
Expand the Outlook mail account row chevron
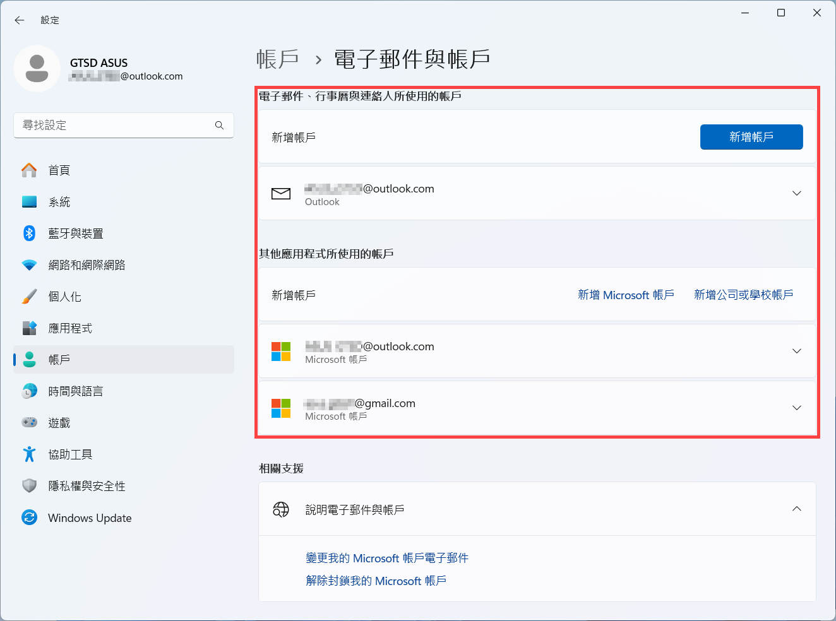point(797,193)
